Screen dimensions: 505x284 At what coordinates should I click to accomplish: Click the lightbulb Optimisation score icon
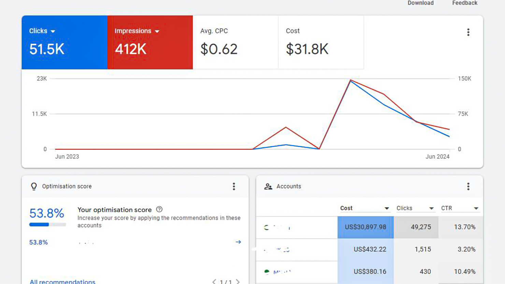pos(34,186)
